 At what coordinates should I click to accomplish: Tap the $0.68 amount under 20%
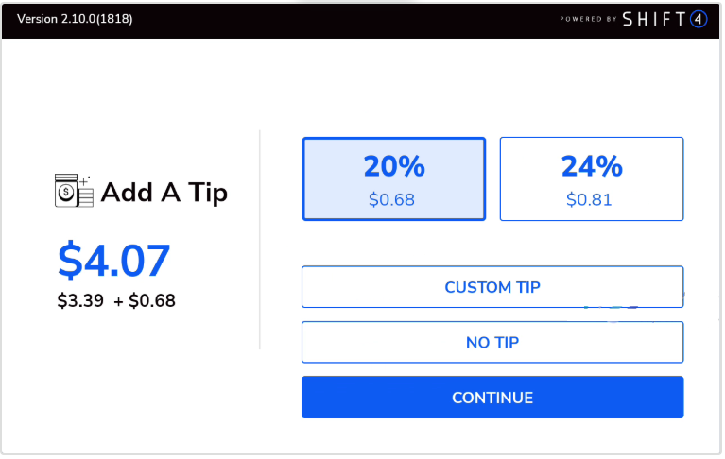coord(393,199)
